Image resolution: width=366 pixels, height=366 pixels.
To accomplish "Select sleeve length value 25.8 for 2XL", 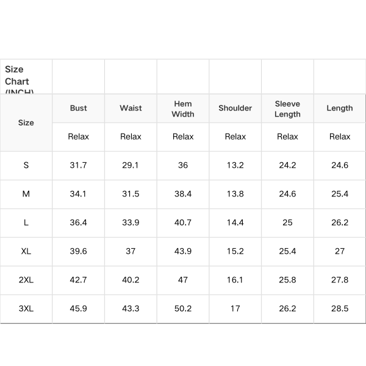I will pyautogui.click(x=287, y=280).
